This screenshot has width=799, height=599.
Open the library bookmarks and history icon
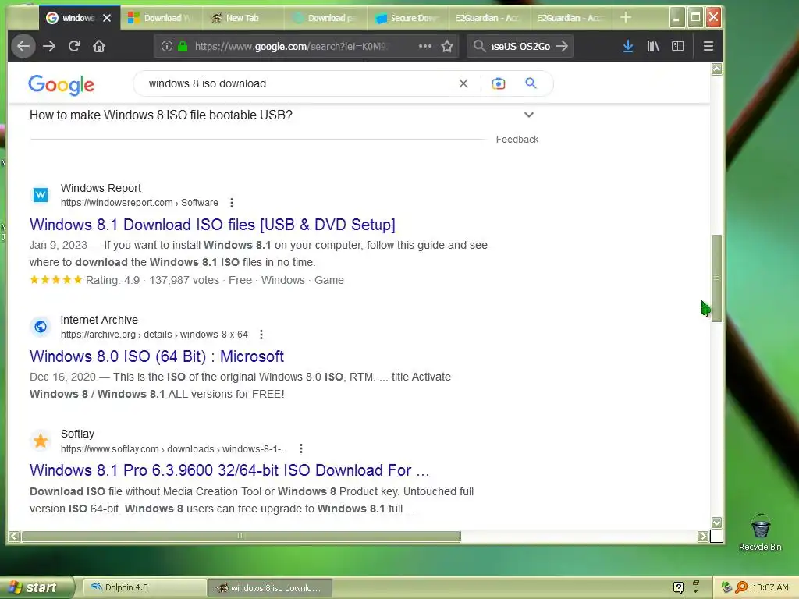(653, 46)
